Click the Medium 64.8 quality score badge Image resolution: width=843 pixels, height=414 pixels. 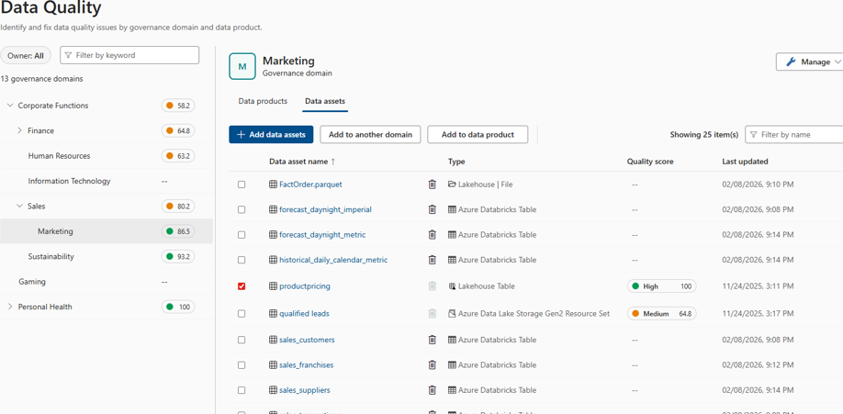point(661,314)
